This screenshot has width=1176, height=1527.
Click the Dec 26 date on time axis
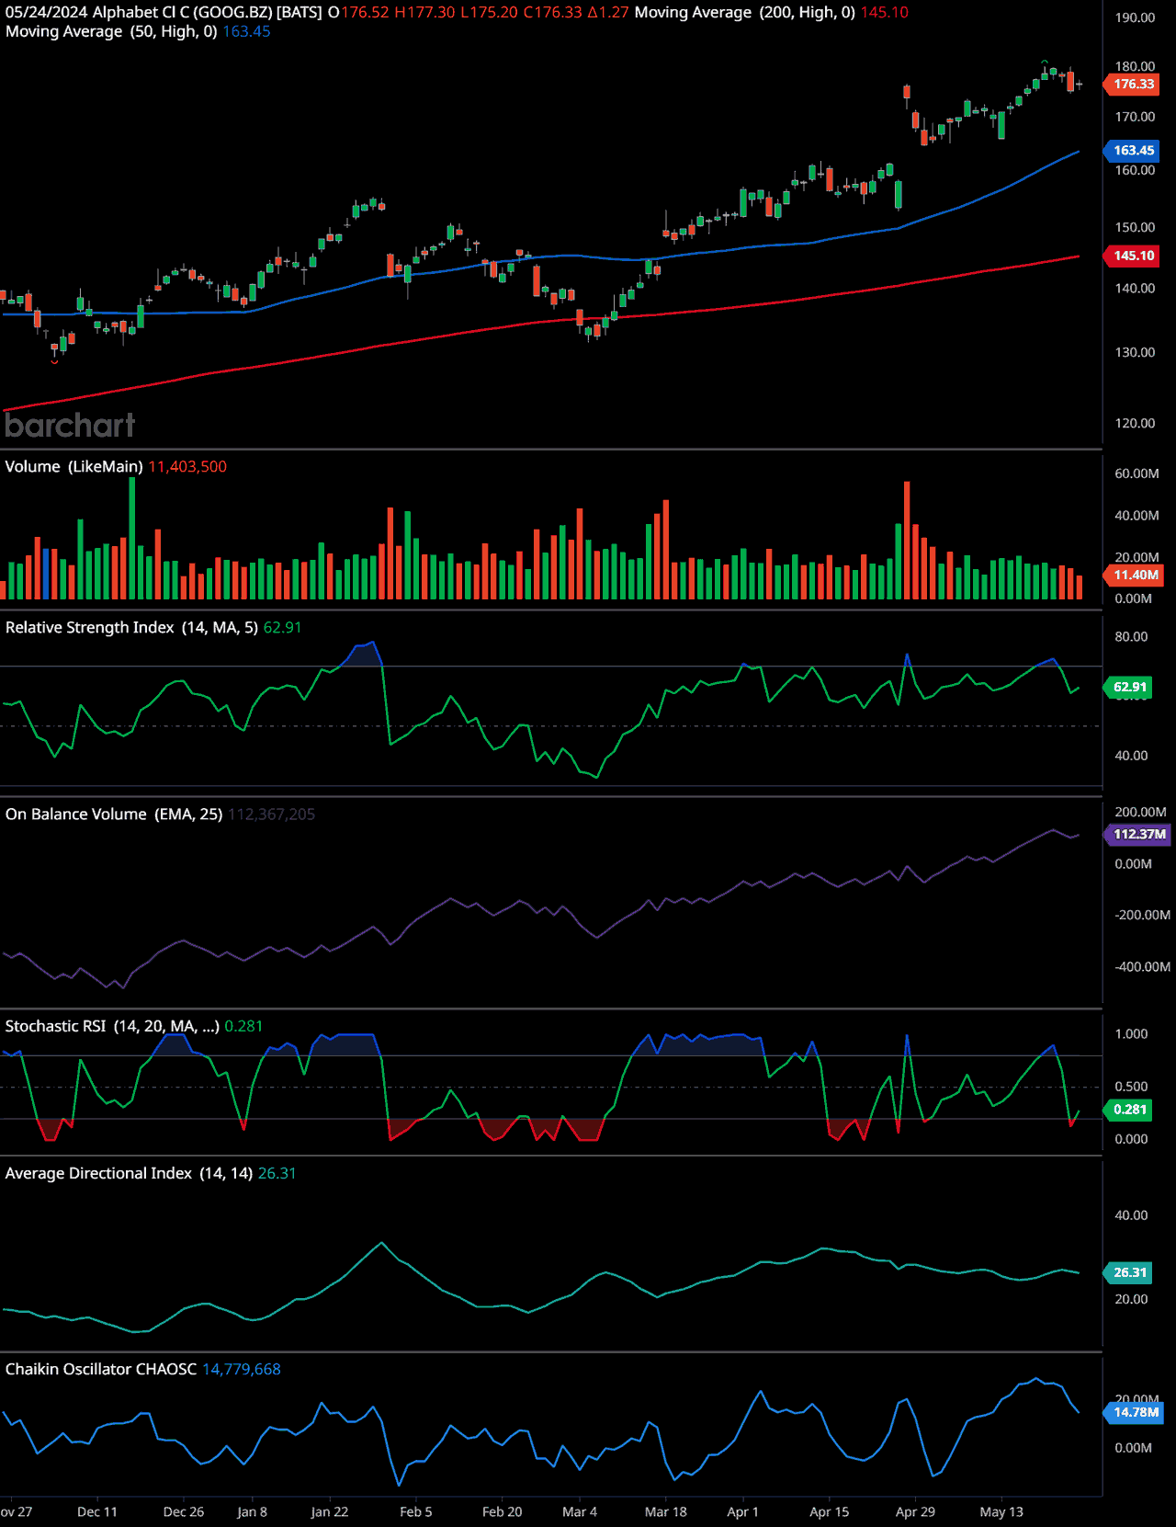184,1511
